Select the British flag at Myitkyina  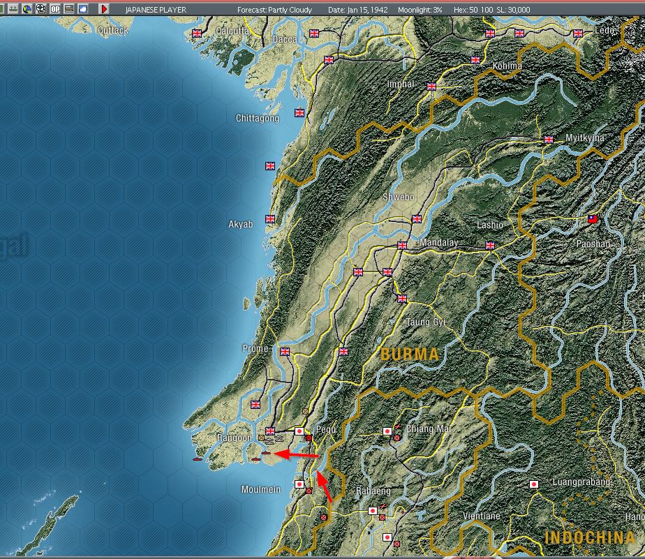pyautogui.click(x=549, y=140)
